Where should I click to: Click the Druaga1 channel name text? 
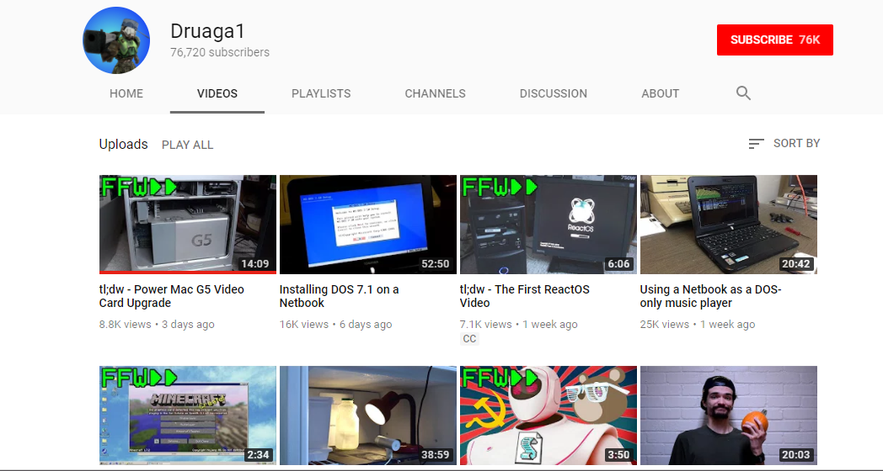pyautogui.click(x=208, y=31)
